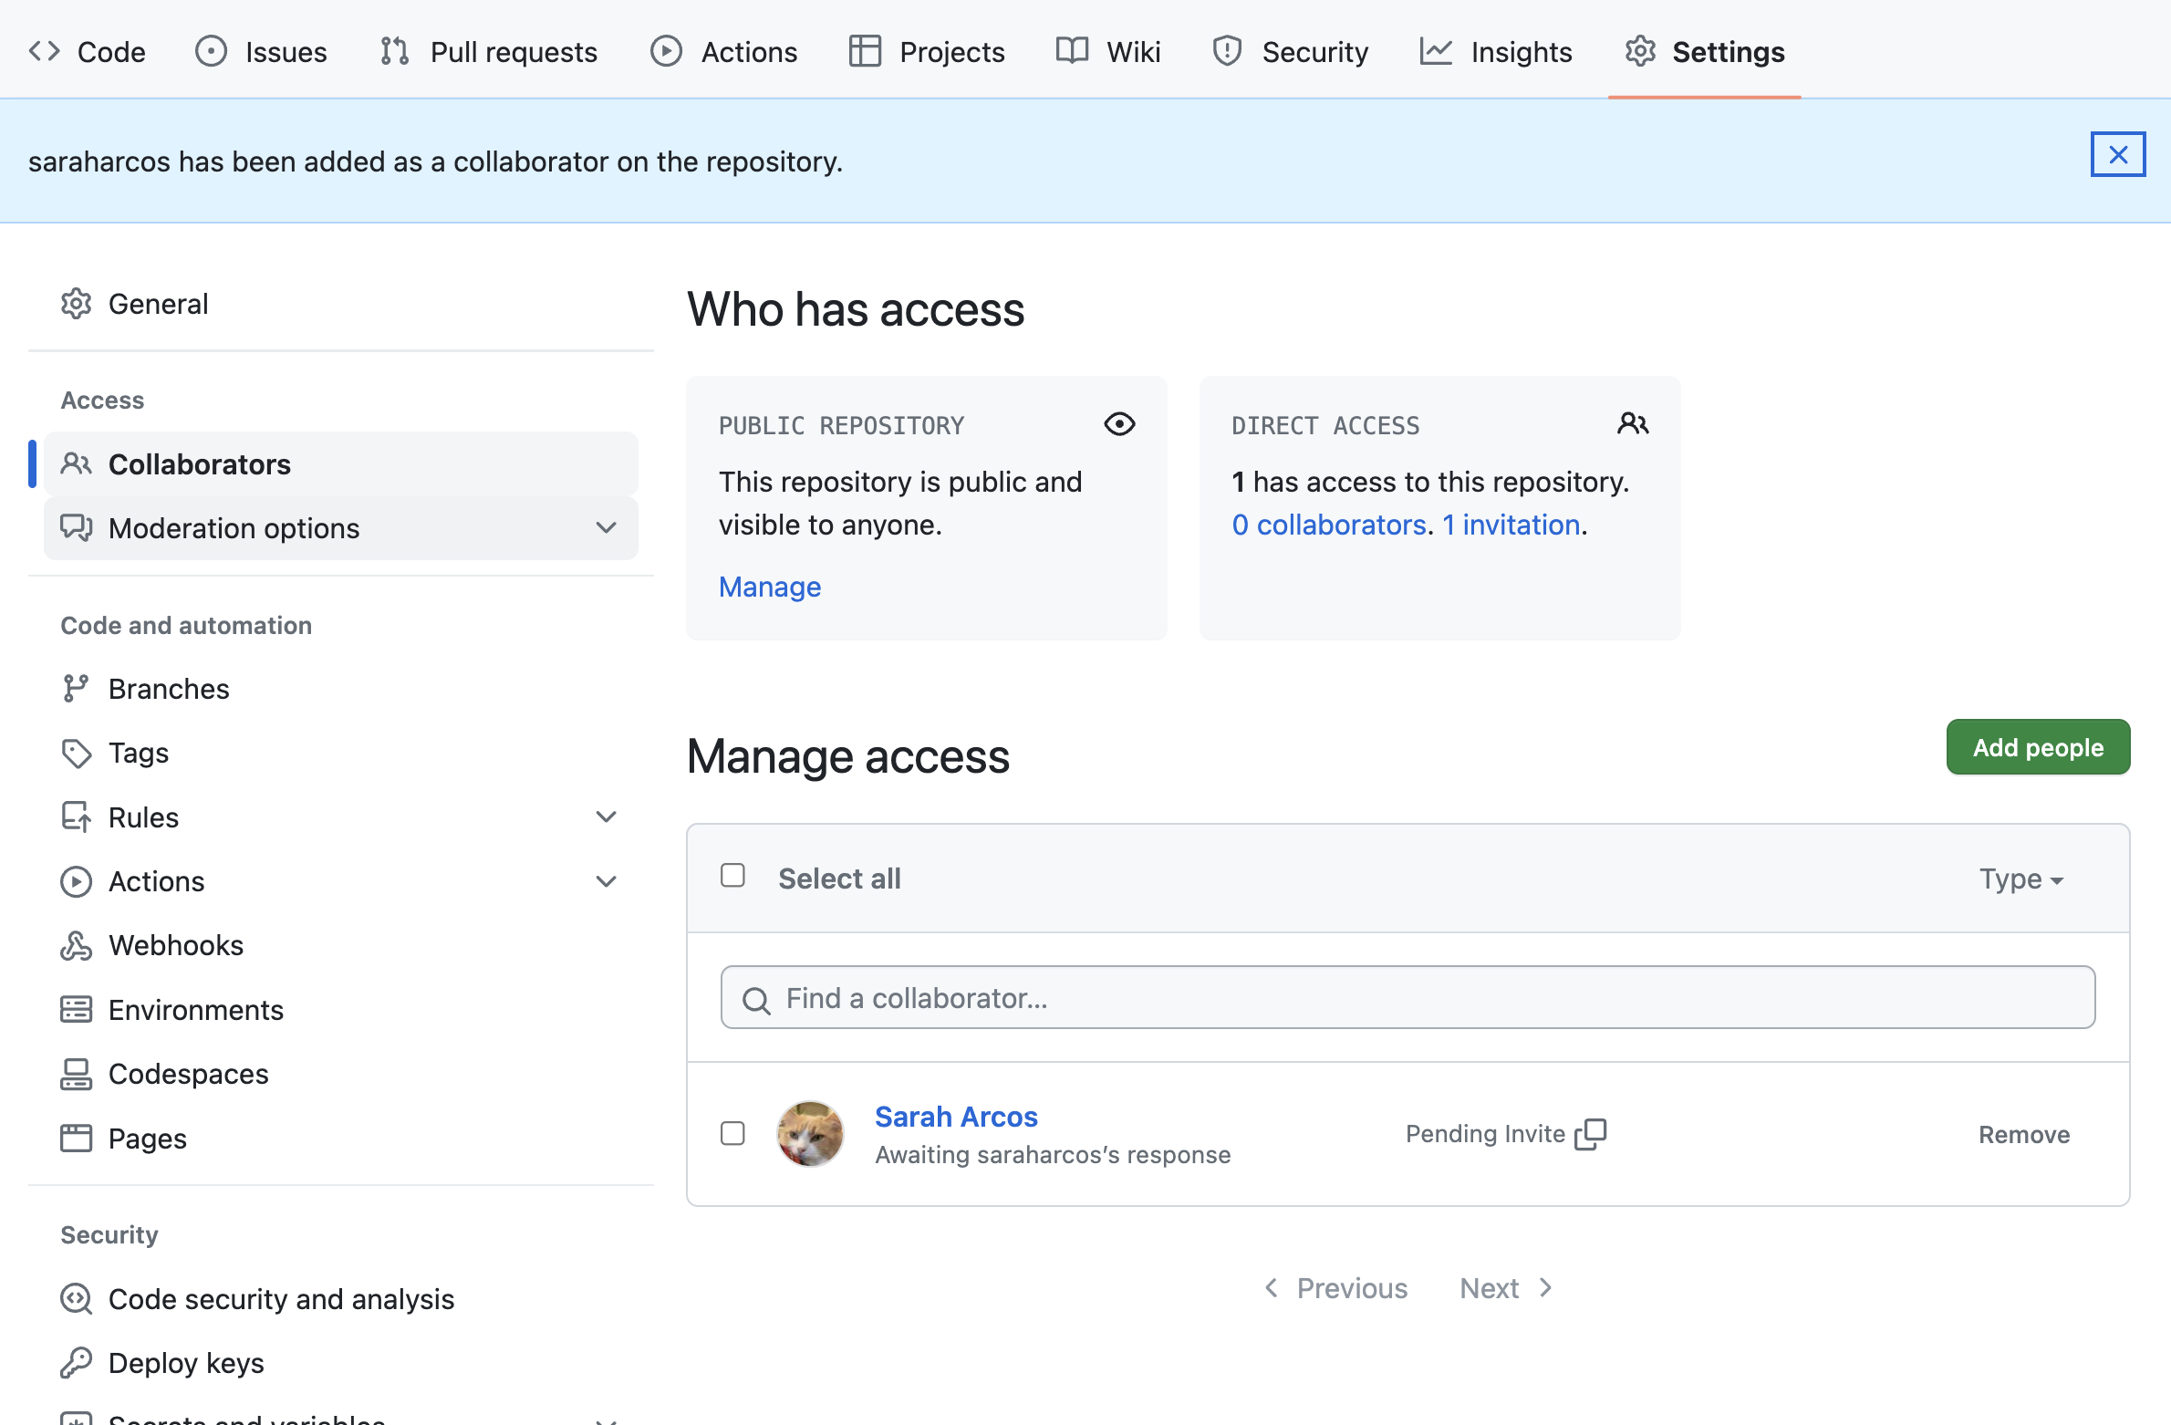Screen dimensions: 2171x1425
Task: Click the Deploy keys key icon
Action: (77, 1363)
